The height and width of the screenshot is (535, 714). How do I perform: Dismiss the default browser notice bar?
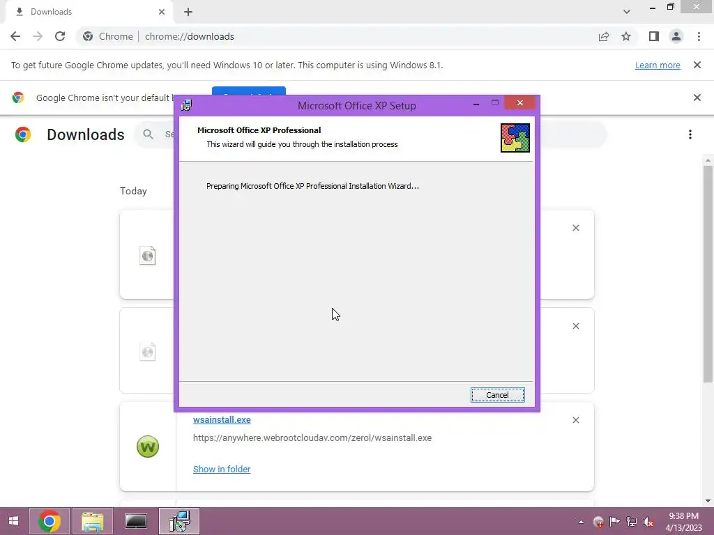(697, 98)
